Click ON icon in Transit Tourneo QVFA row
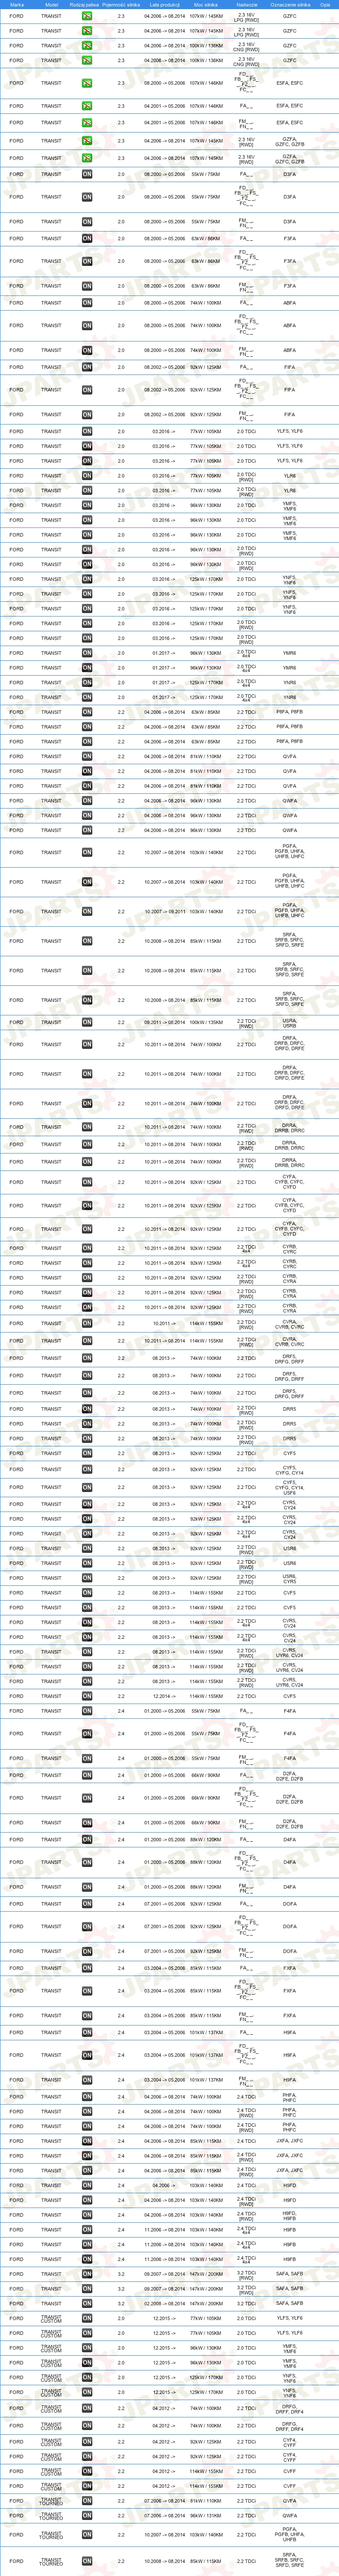Image resolution: width=339 pixels, height=2576 pixels. 87,2500
